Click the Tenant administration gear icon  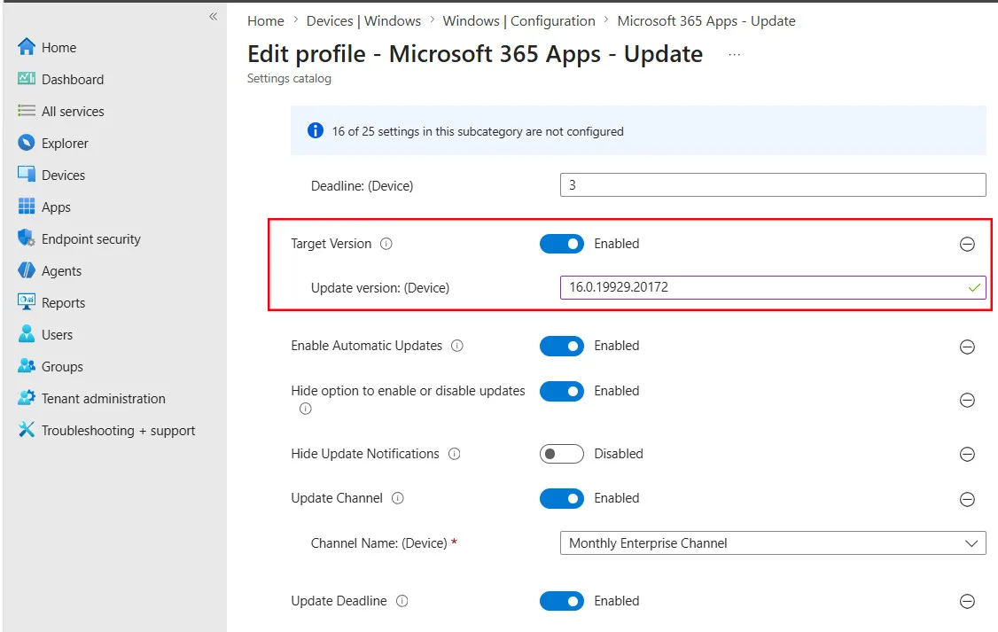26,398
